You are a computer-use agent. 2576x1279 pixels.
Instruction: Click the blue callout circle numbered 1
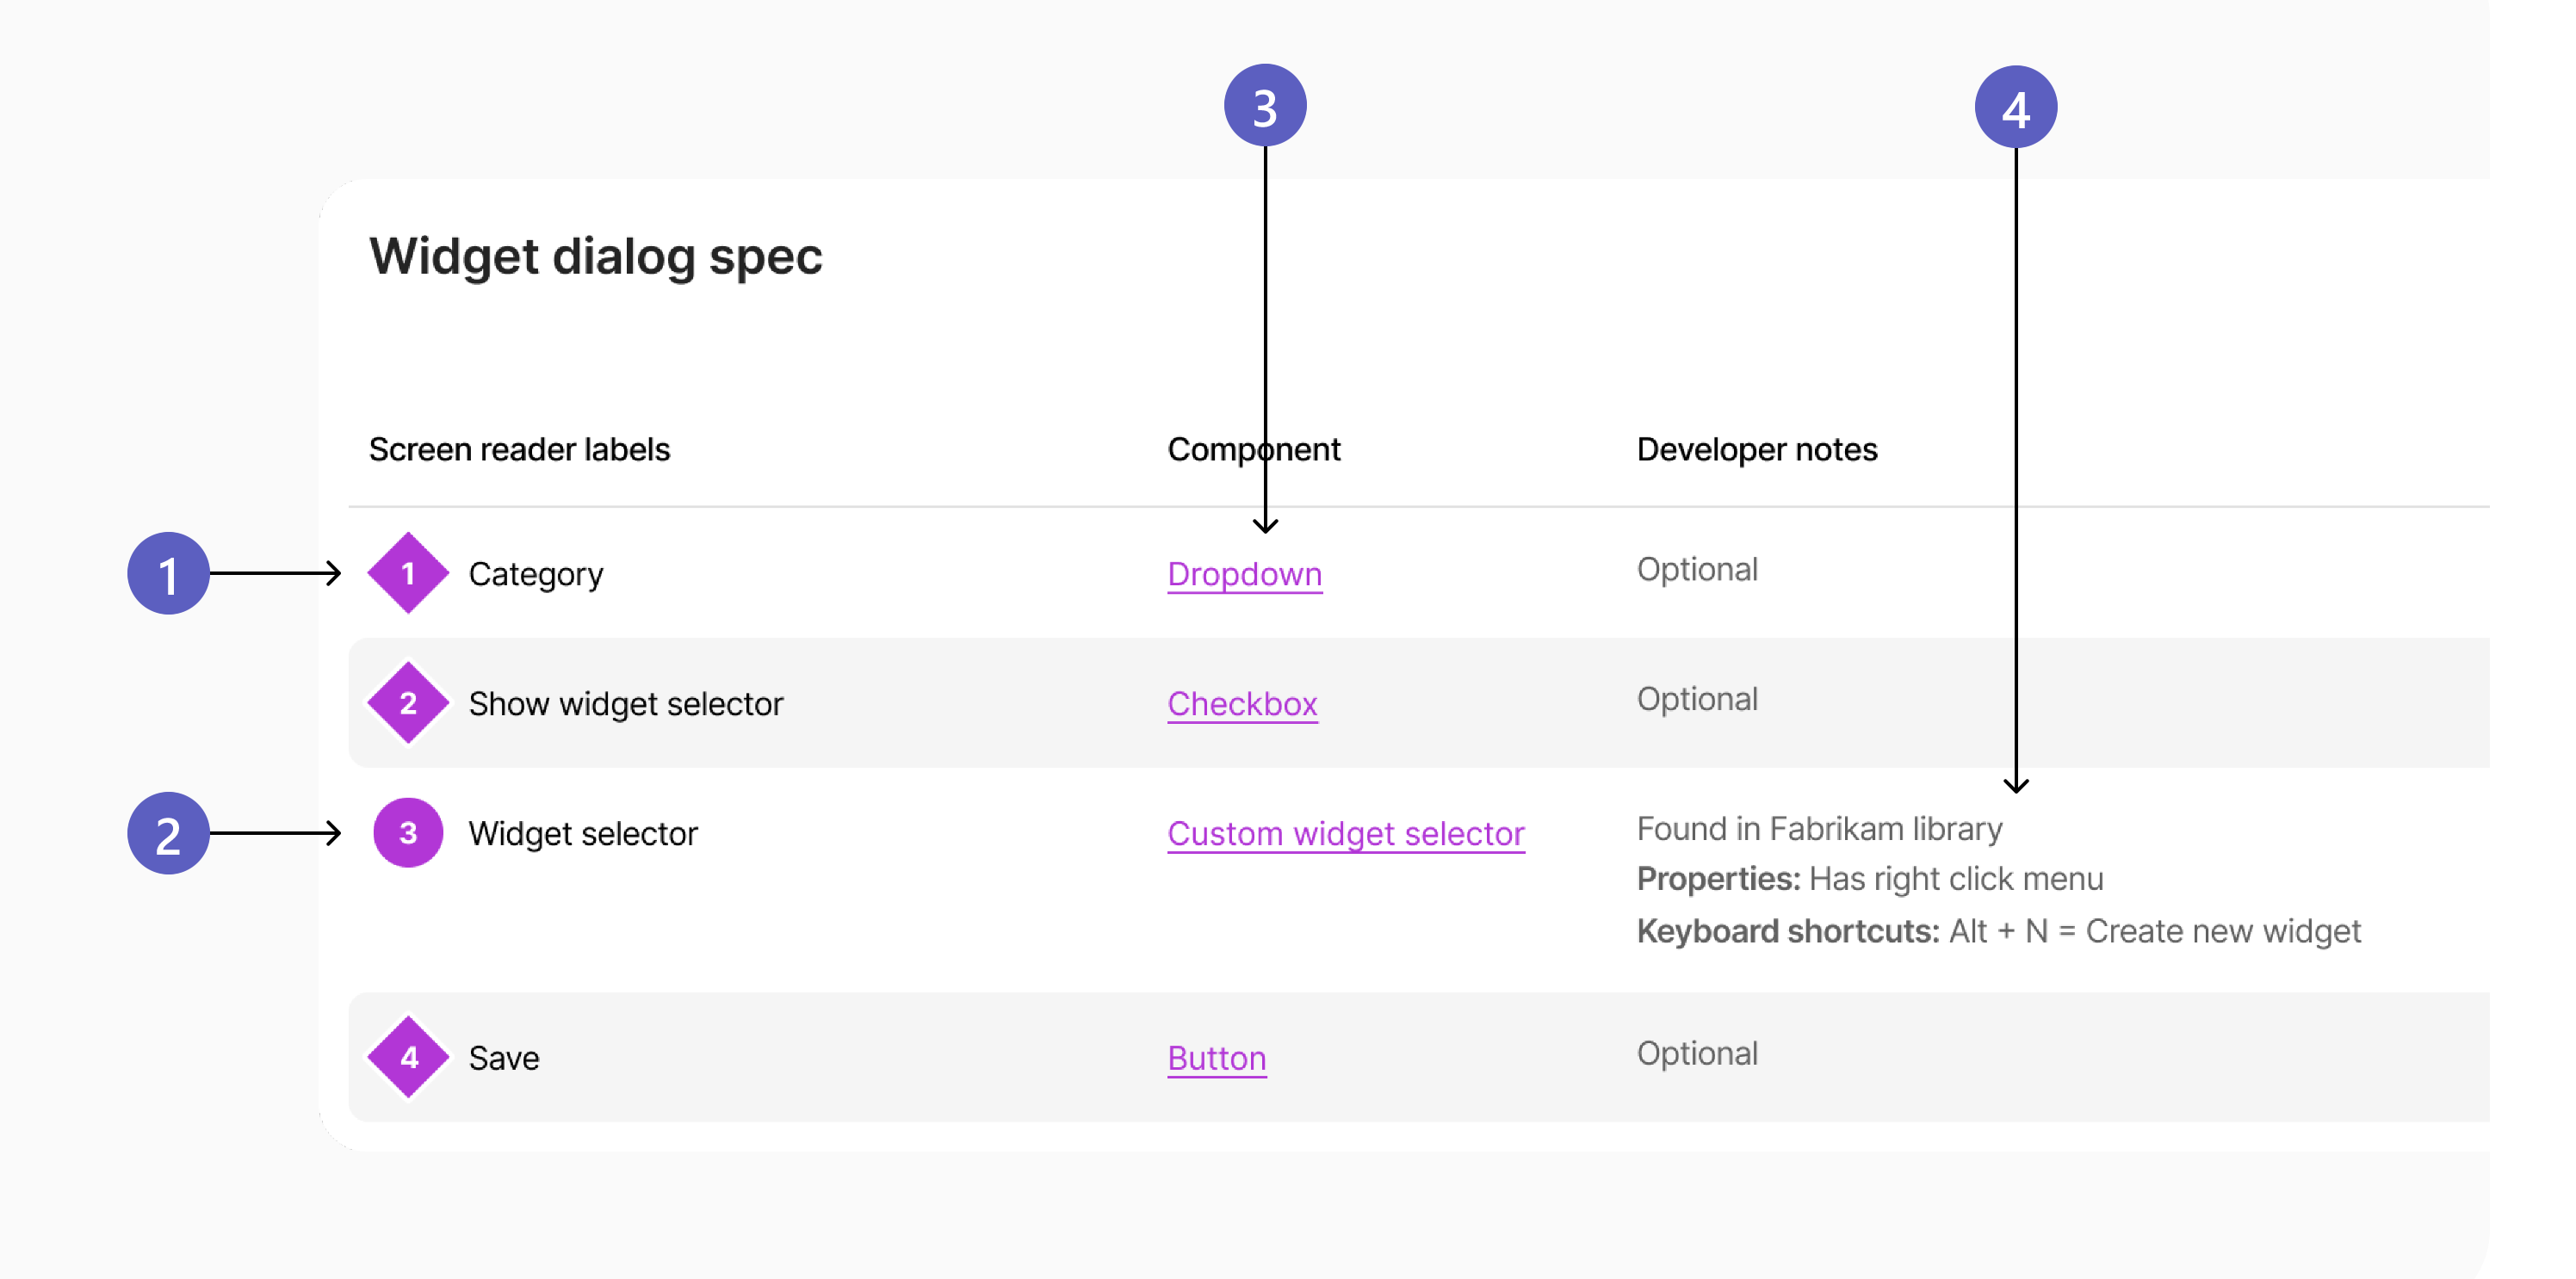[x=168, y=574]
